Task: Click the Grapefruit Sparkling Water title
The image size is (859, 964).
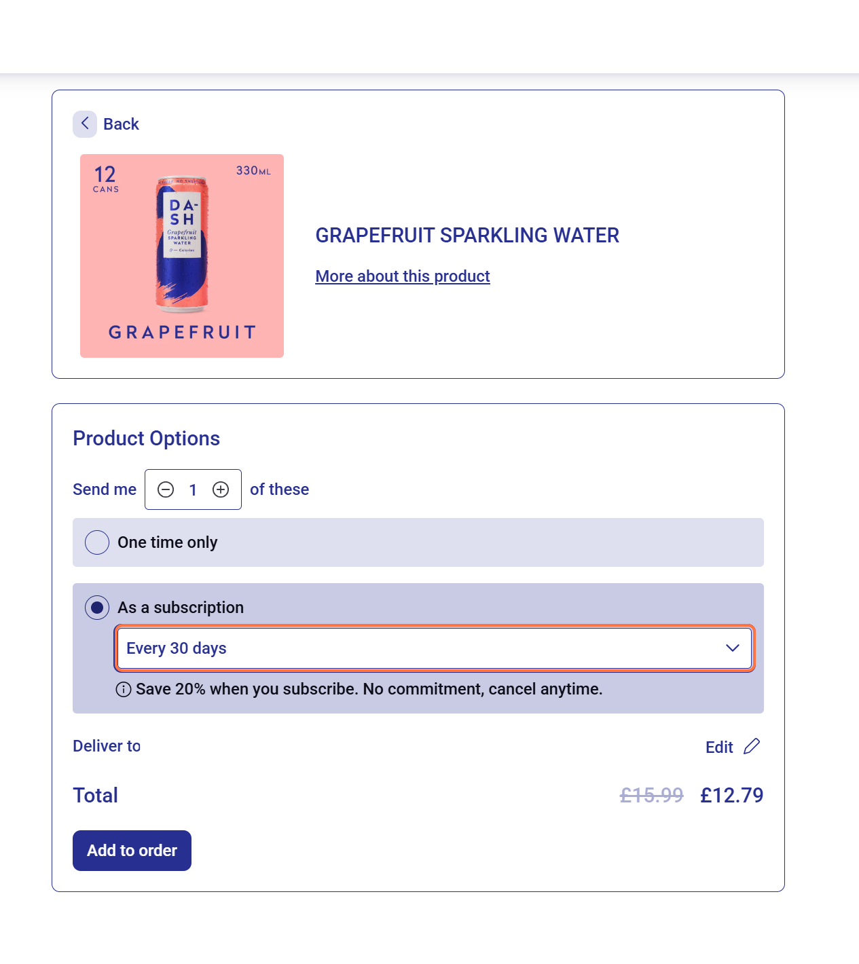Action: point(467,236)
